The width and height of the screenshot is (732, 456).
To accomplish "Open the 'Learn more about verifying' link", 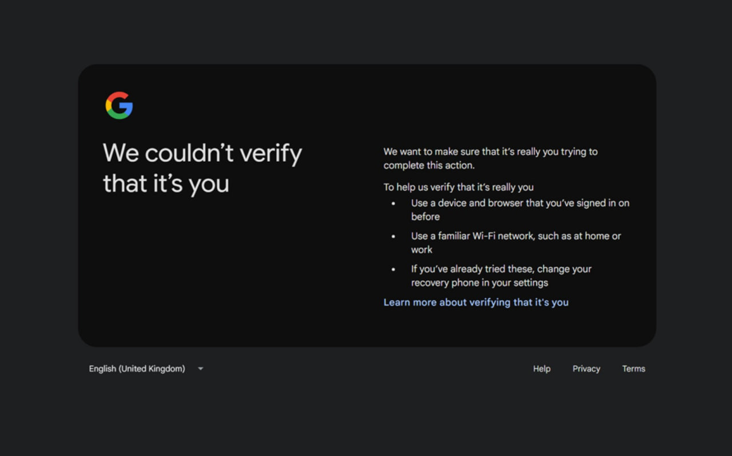I will pyautogui.click(x=476, y=302).
